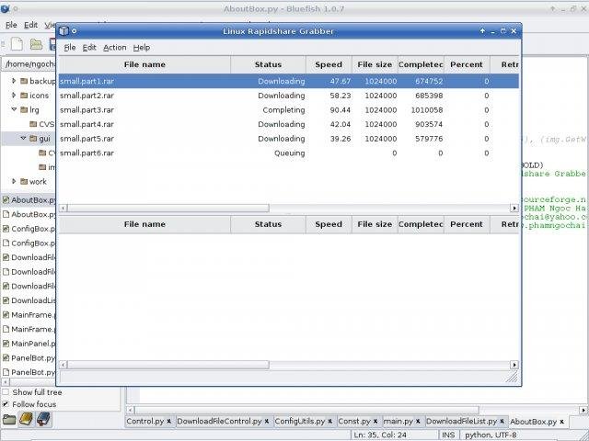589x441 pixels.
Task: Click the file icon next to DownloadLis
Action: 6,300
